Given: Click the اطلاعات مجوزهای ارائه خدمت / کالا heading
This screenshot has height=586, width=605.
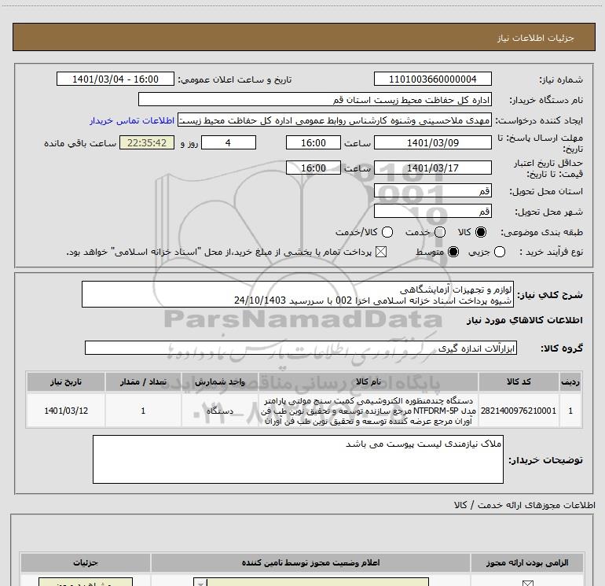Looking at the screenshot, I should coord(524,505).
